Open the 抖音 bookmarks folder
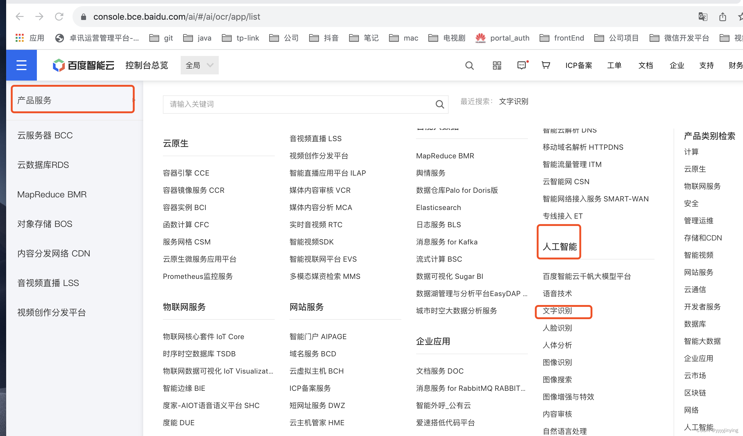The width and height of the screenshot is (743, 436). 324,38
